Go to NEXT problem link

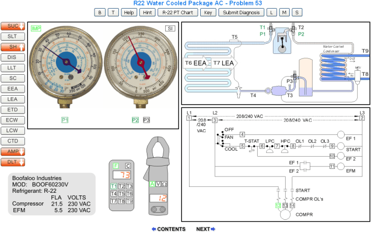206,229
